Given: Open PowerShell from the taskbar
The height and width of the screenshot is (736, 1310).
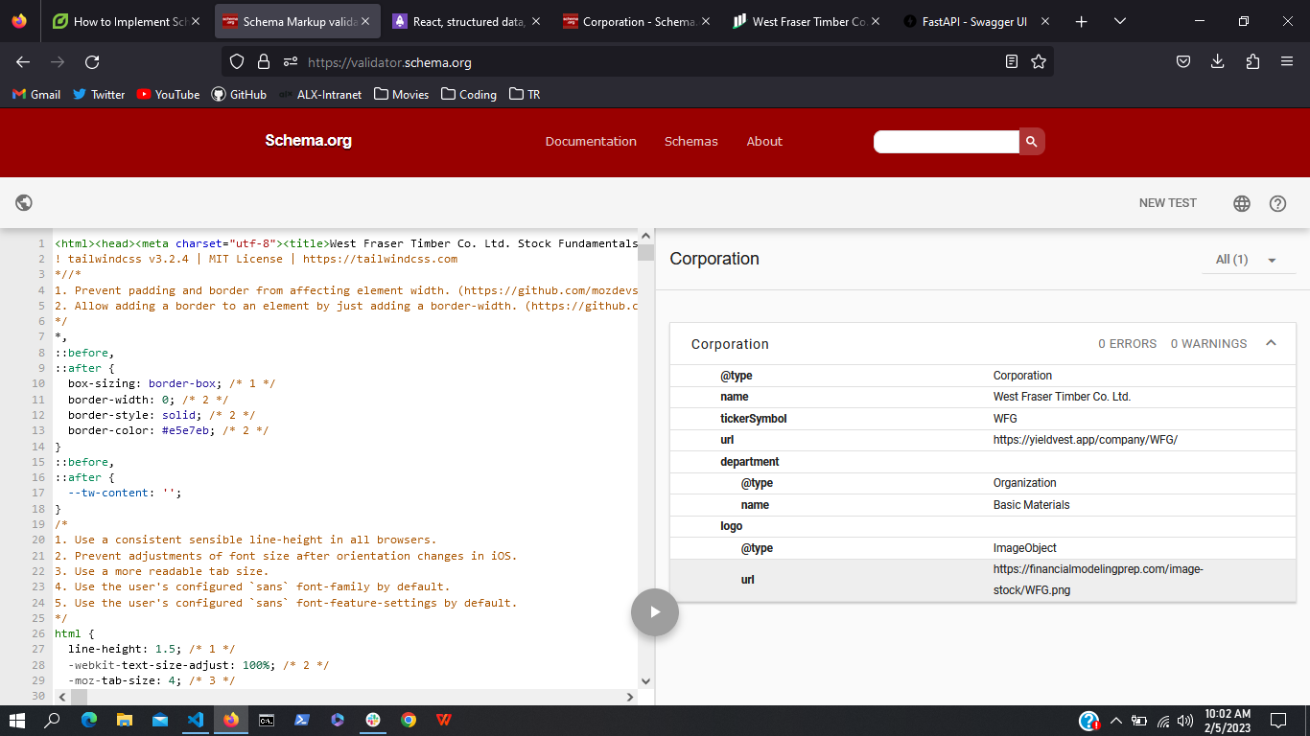Looking at the screenshot, I should pos(302,720).
